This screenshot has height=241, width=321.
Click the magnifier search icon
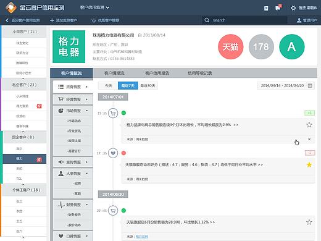[207, 20]
